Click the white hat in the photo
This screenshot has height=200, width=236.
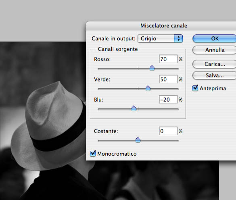pyautogui.click(x=50, y=123)
